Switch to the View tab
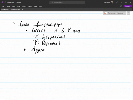The image size is (133, 100). (35, 6)
